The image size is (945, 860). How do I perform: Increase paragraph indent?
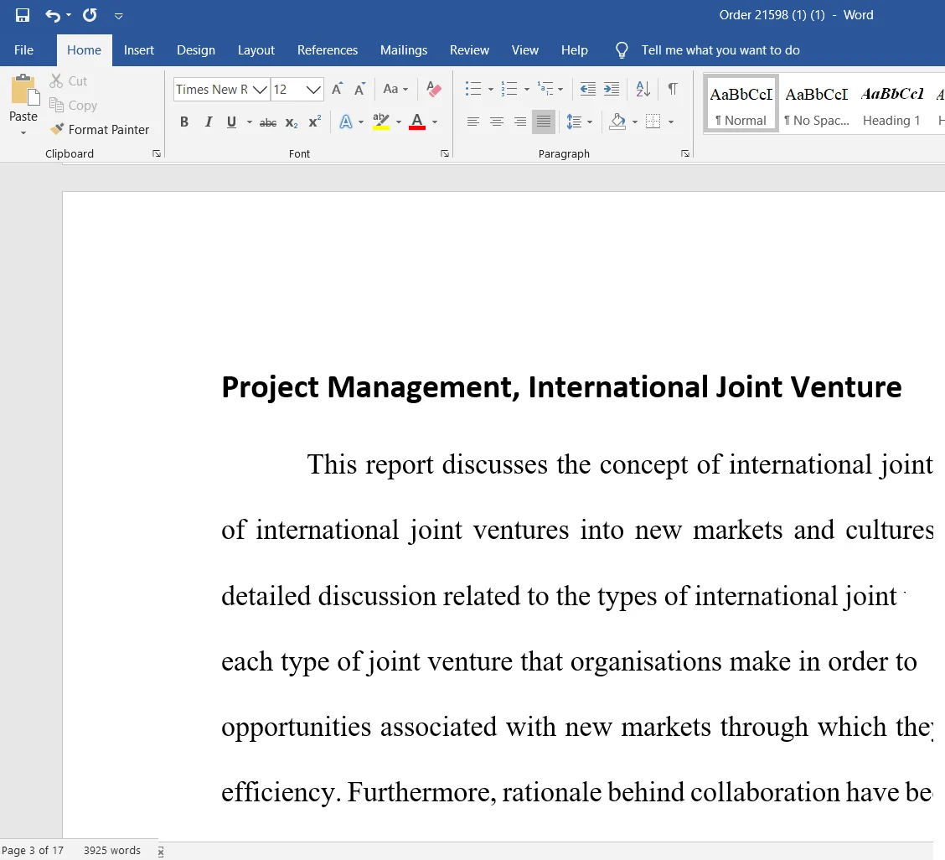coord(612,89)
